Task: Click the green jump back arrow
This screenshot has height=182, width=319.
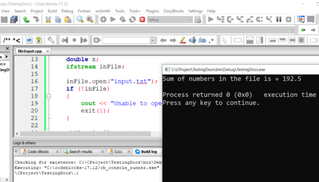Action: point(303,30)
